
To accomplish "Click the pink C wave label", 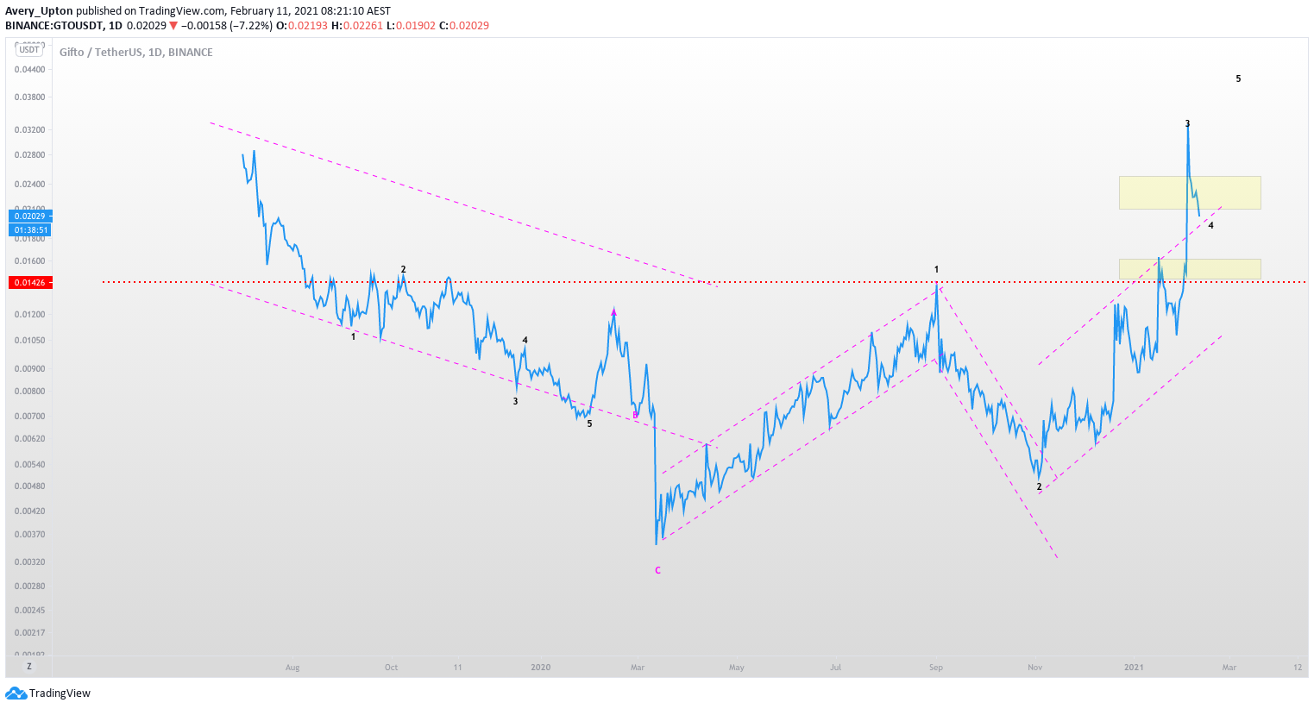I will 657,570.
